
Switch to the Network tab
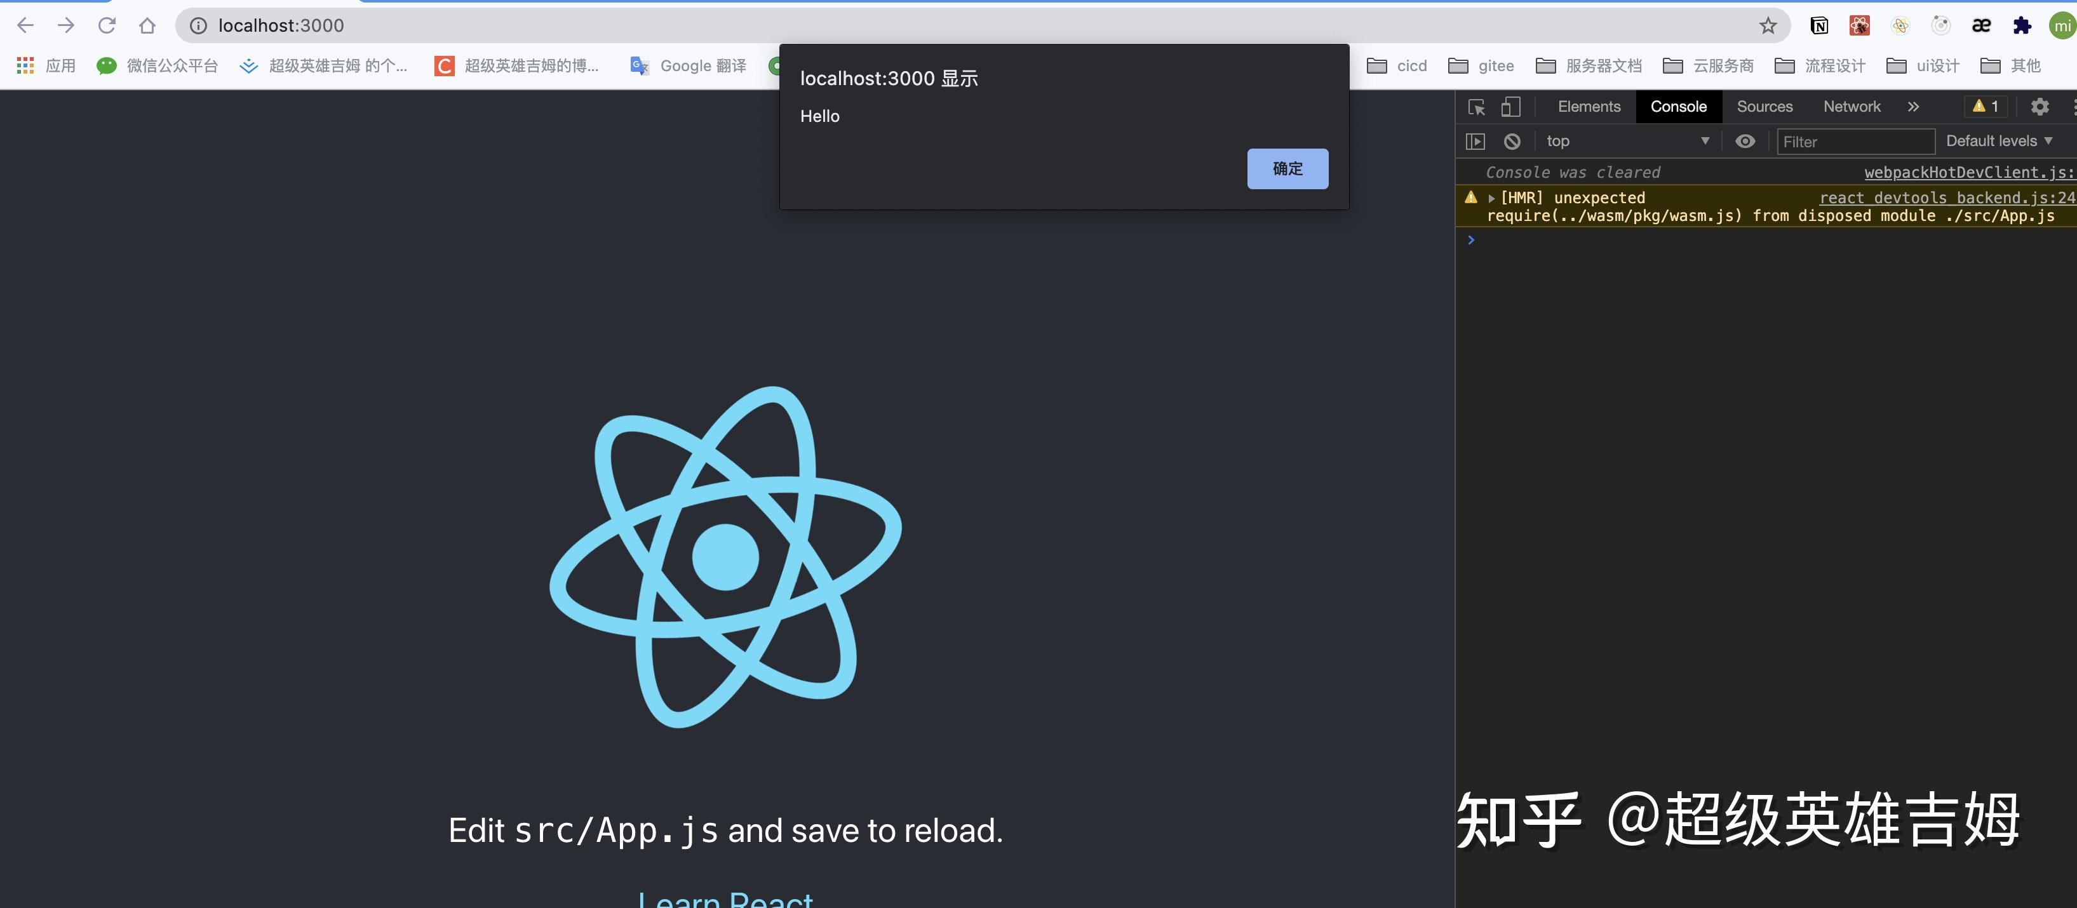point(1852,106)
